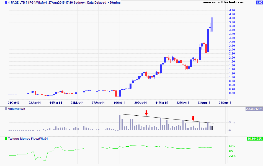Image resolution: width=263 pixels, height=166 pixels.
Task: Click the 29Dec14 date axis label
Action: (141, 103)
